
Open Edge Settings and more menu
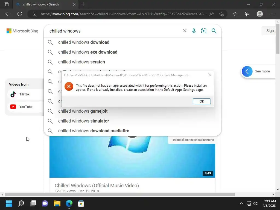coord(272,14)
